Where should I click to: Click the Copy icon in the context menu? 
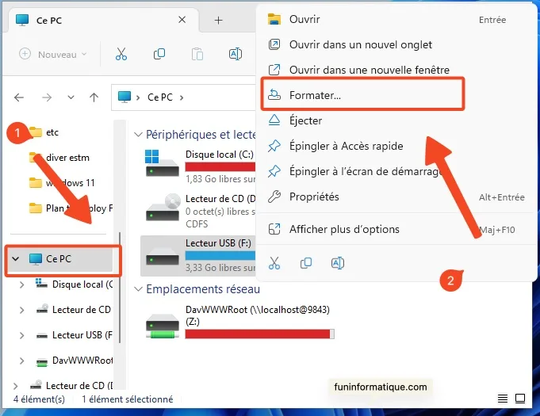(306, 263)
